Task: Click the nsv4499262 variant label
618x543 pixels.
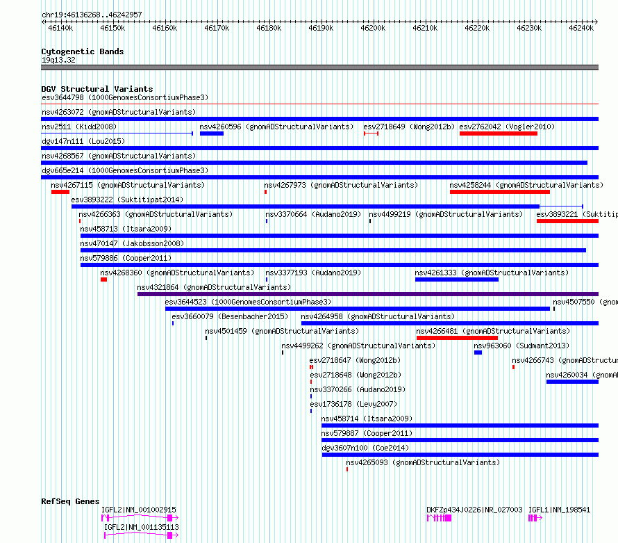Action: point(358,346)
